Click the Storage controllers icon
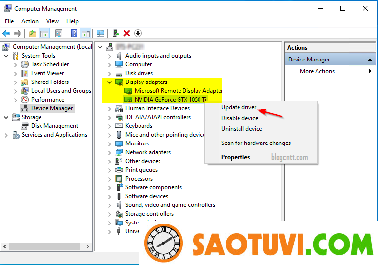 pyautogui.click(x=119, y=214)
